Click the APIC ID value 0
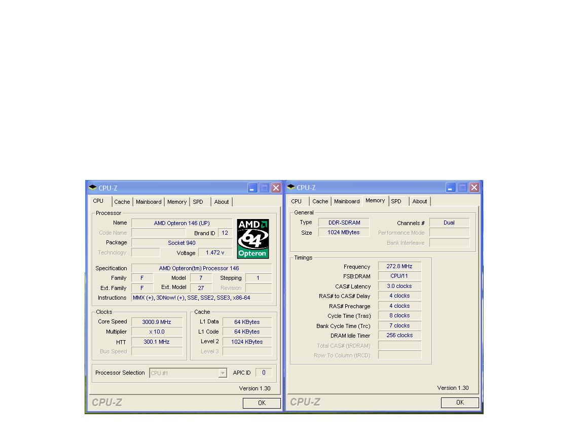 264,373
